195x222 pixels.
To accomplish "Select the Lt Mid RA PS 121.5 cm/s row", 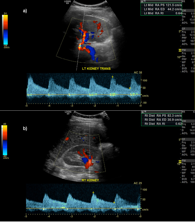I will click(161, 5).
